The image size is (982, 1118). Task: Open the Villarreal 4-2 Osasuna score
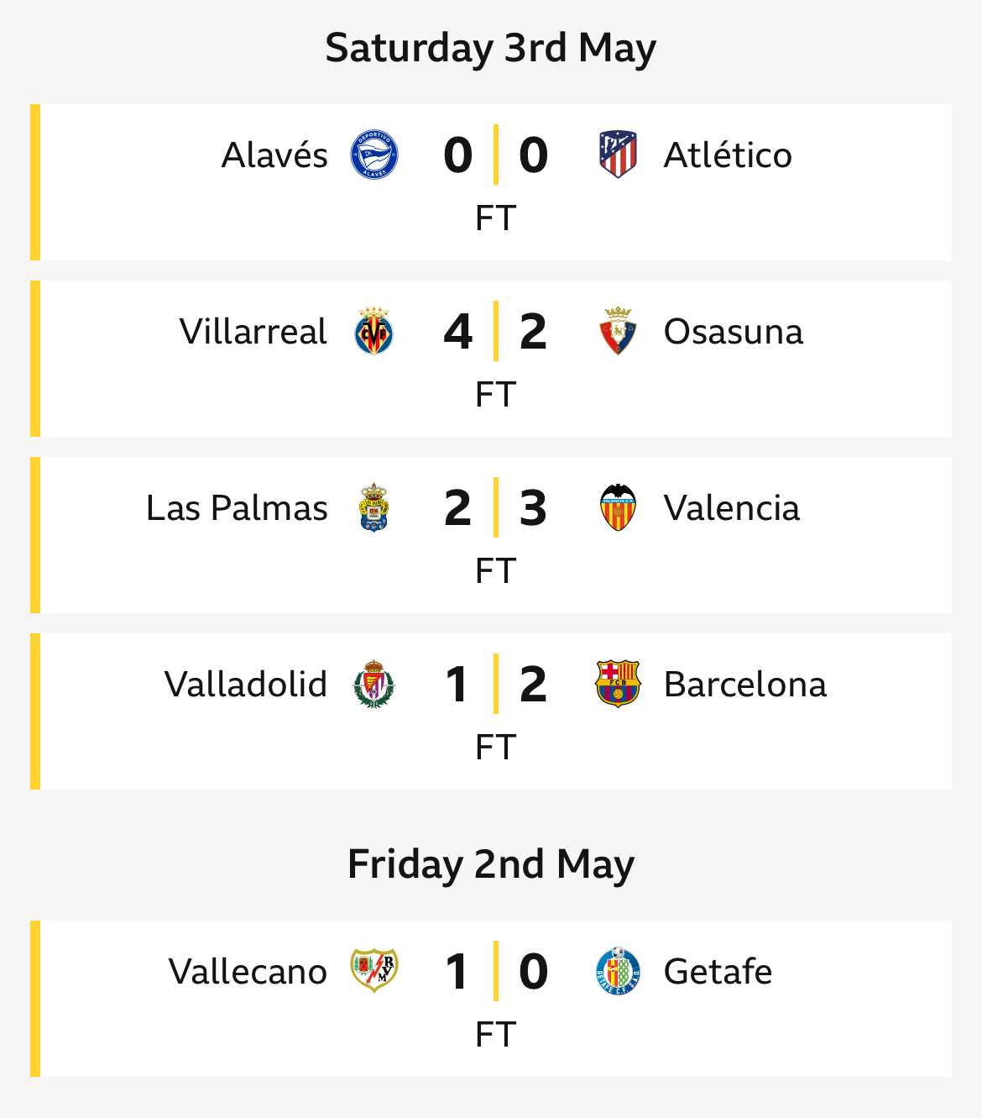click(x=496, y=331)
